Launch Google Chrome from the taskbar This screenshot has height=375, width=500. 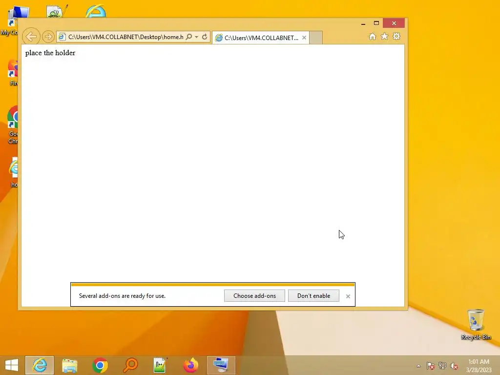(x=100, y=365)
